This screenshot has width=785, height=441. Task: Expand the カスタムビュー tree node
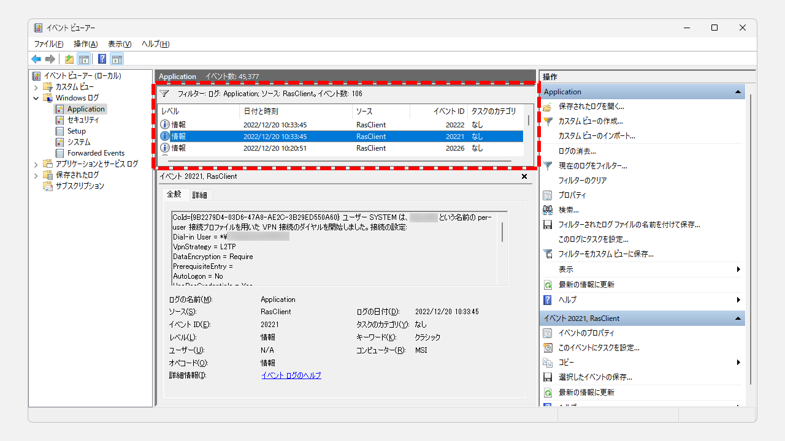tap(37, 87)
